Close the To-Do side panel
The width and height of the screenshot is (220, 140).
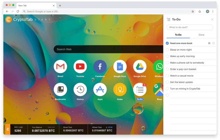212,20
